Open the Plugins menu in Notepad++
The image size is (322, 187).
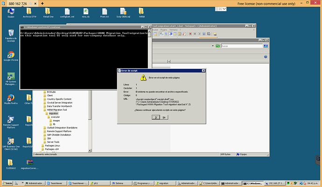click(x=164, y=30)
